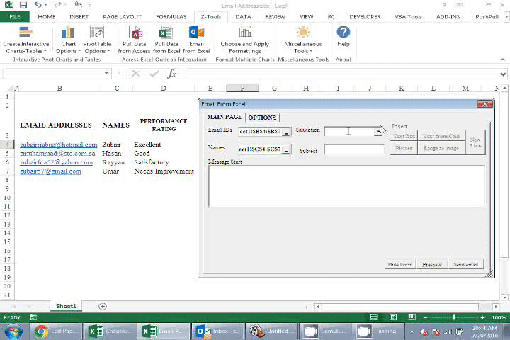Collapse Names range selector
Image resolution: width=510 pixels, height=340 pixels.
click(286, 149)
